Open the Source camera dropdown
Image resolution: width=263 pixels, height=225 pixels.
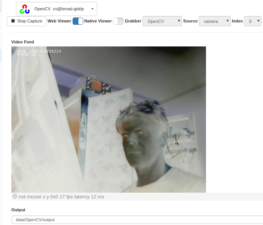tap(215, 21)
